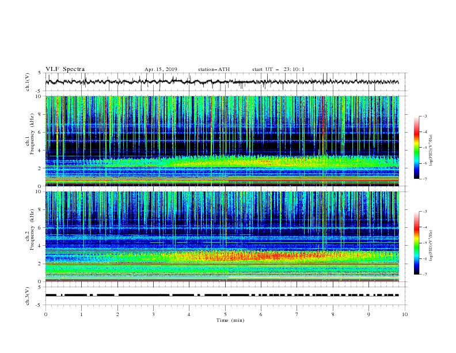This screenshot has width=456, height=353.
Task: Select the "Apr. 15, 2019" date text
Action: coord(161,69)
